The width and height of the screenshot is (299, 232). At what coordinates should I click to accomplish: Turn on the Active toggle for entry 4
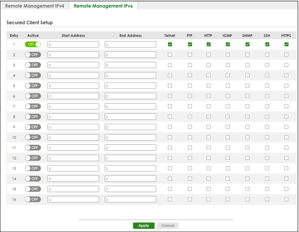[33, 75]
